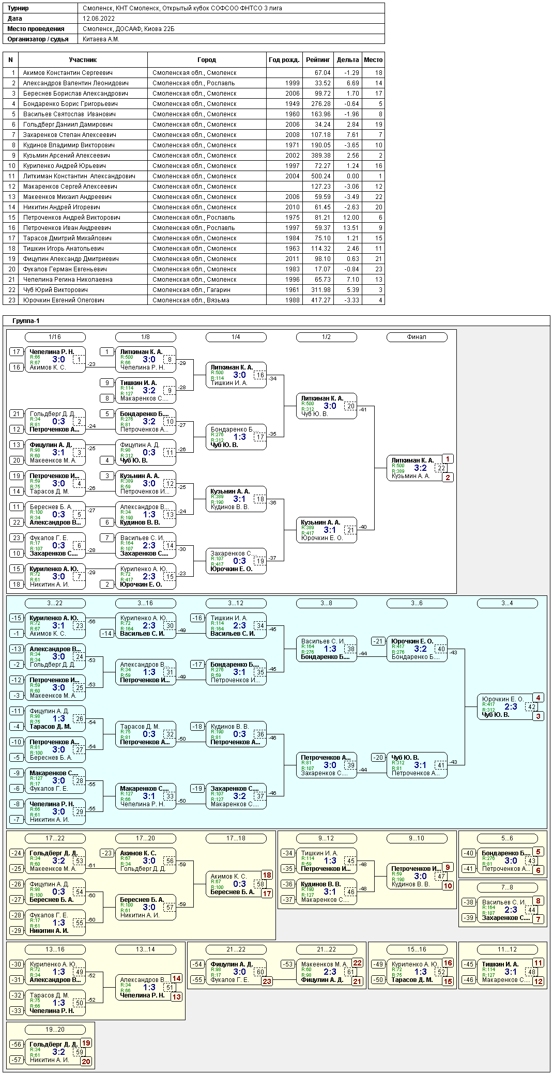Select the "1/16" round header

(x=55, y=337)
